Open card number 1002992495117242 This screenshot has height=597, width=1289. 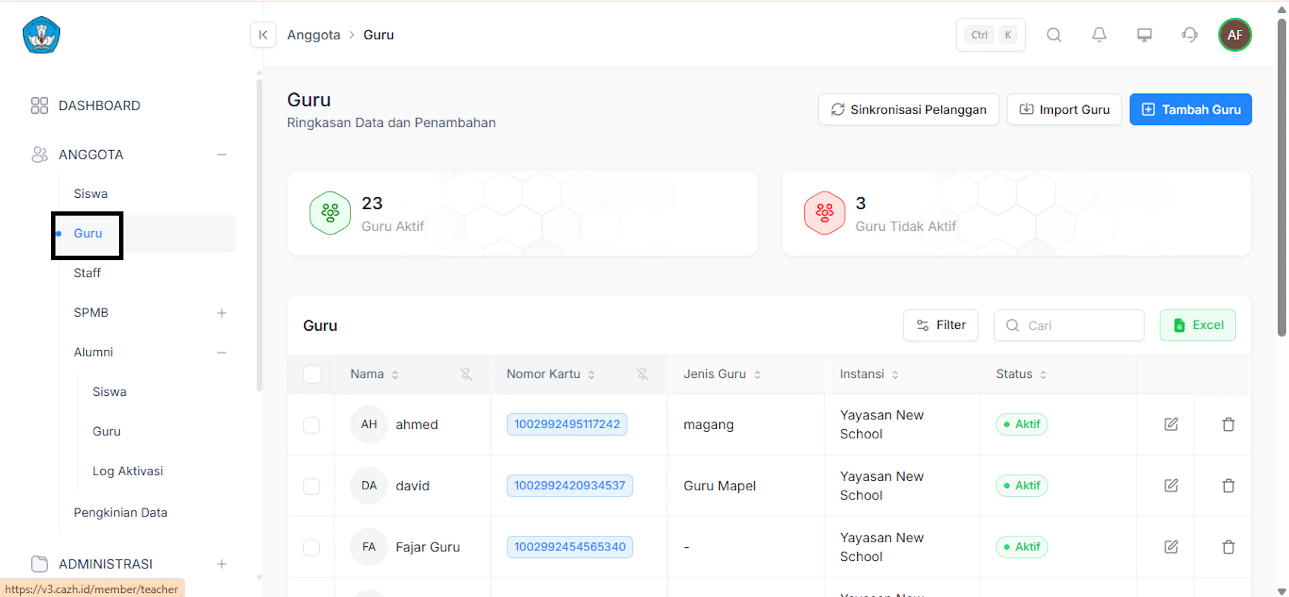[566, 425]
